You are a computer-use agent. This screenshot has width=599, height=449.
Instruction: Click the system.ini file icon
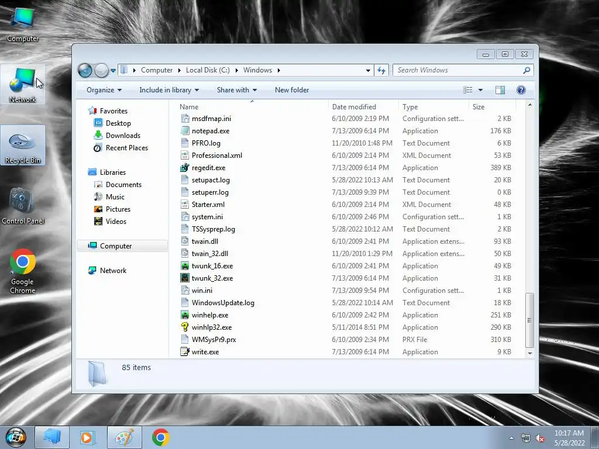pyautogui.click(x=185, y=217)
